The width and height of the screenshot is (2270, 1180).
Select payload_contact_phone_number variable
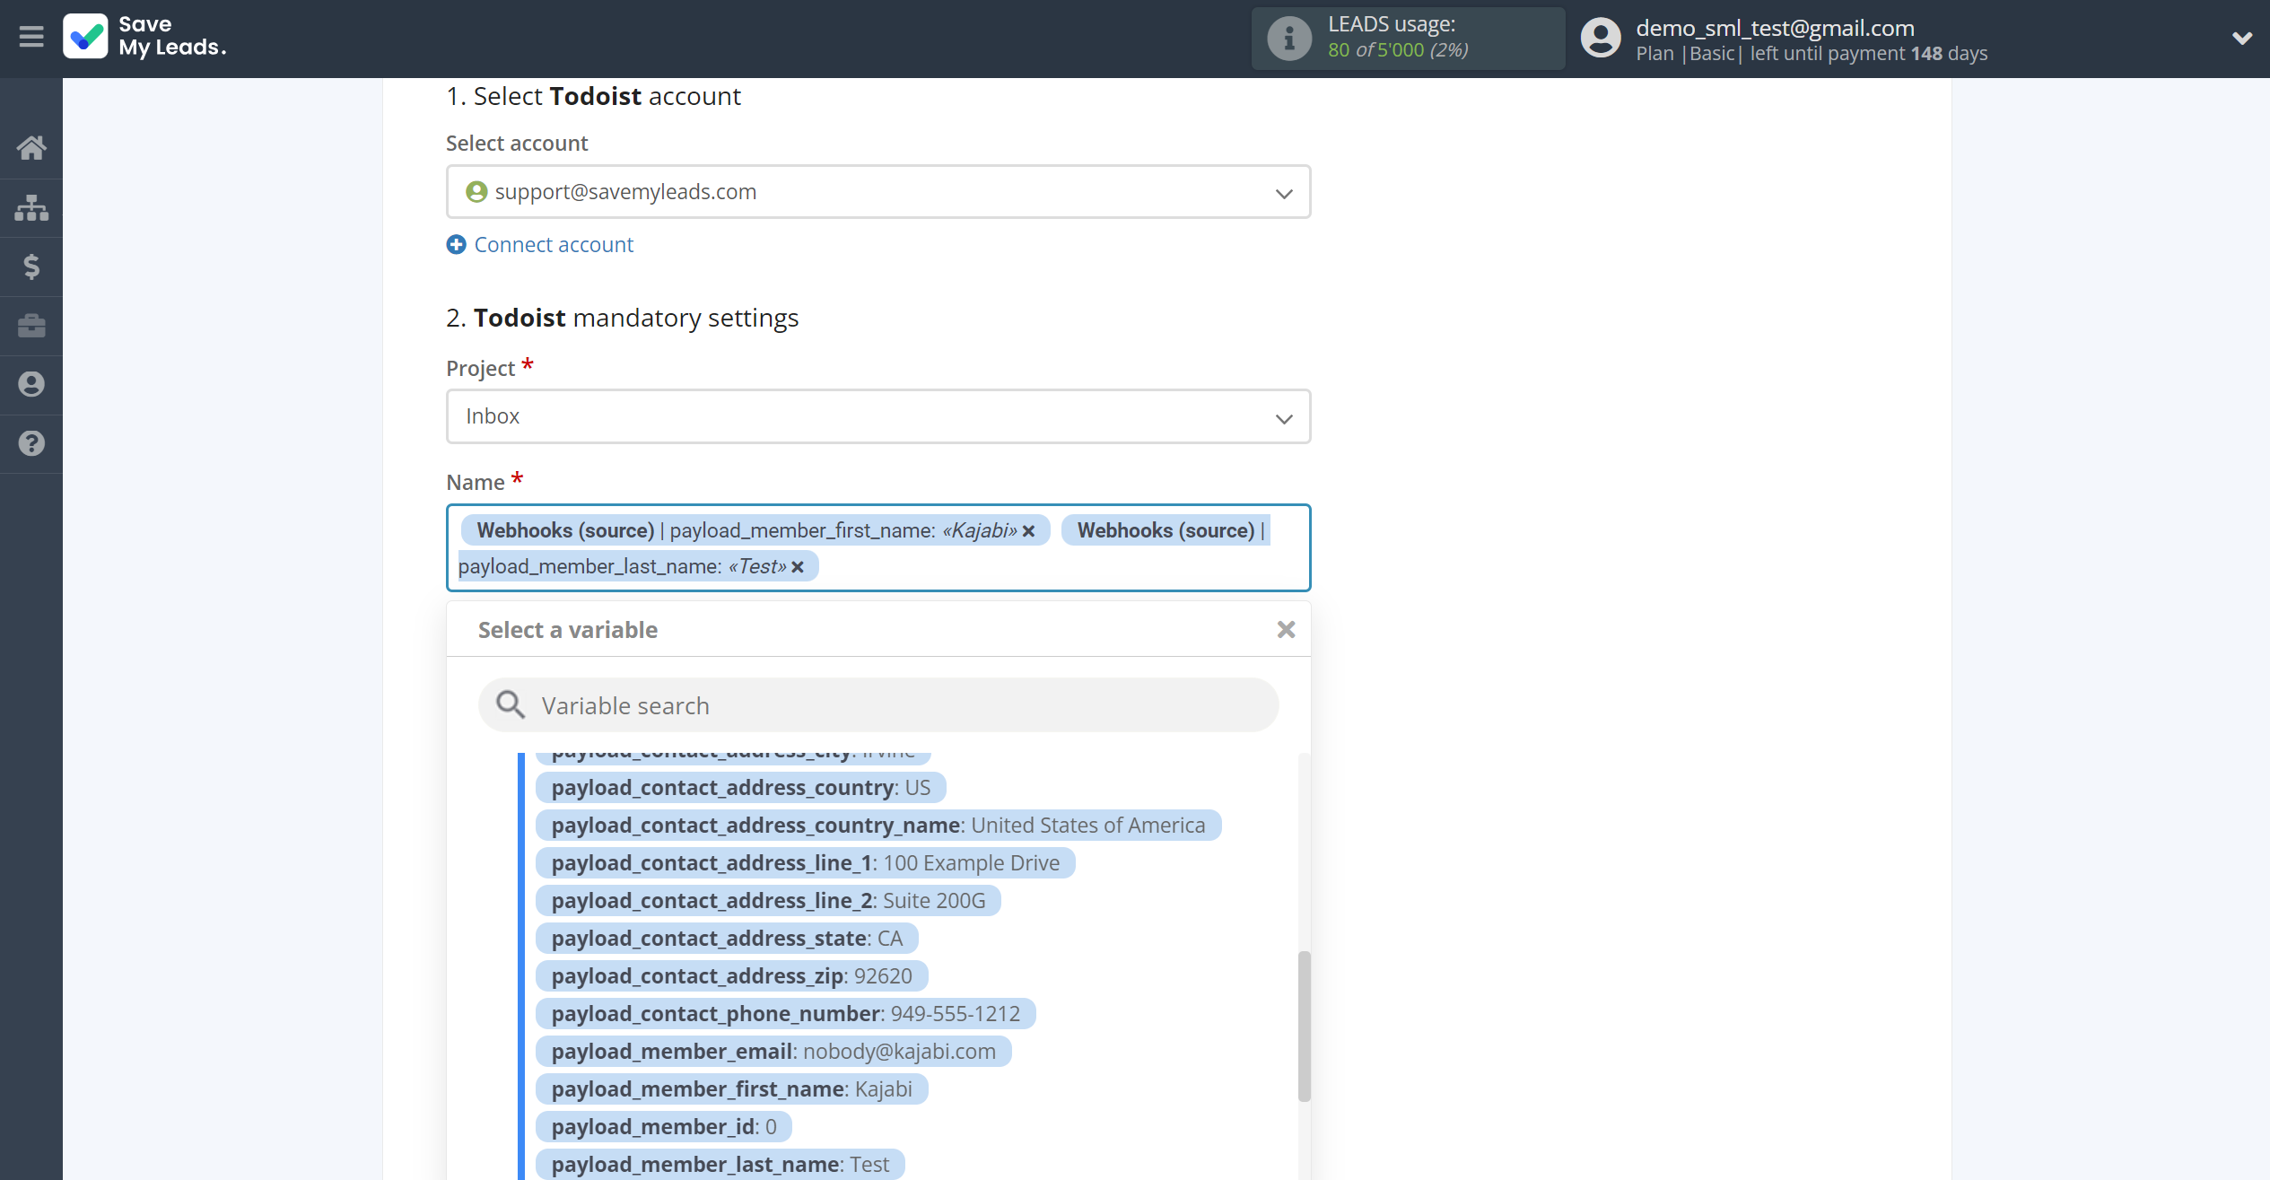pyautogui.click(x=785, y=1014)
